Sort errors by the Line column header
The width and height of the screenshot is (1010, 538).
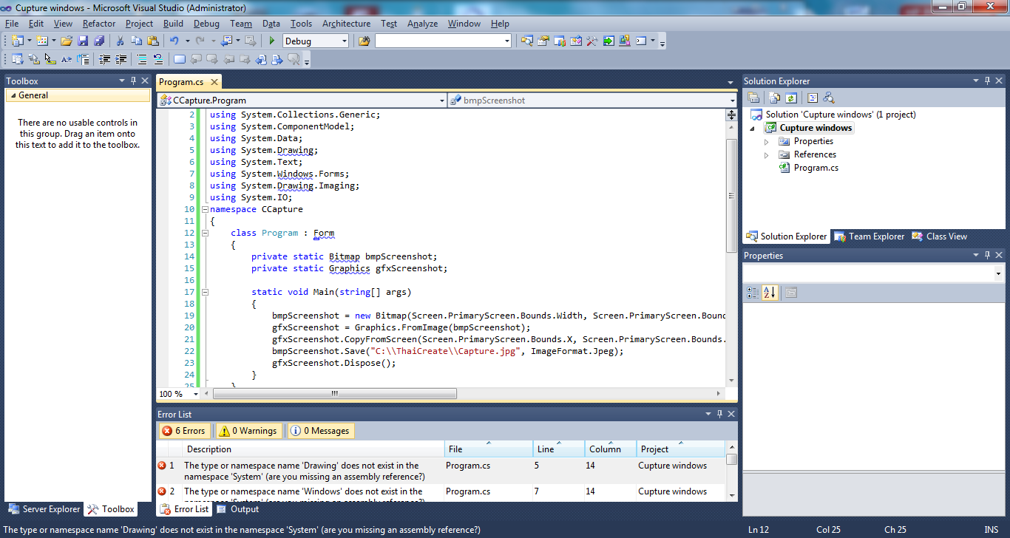point(559,449)
